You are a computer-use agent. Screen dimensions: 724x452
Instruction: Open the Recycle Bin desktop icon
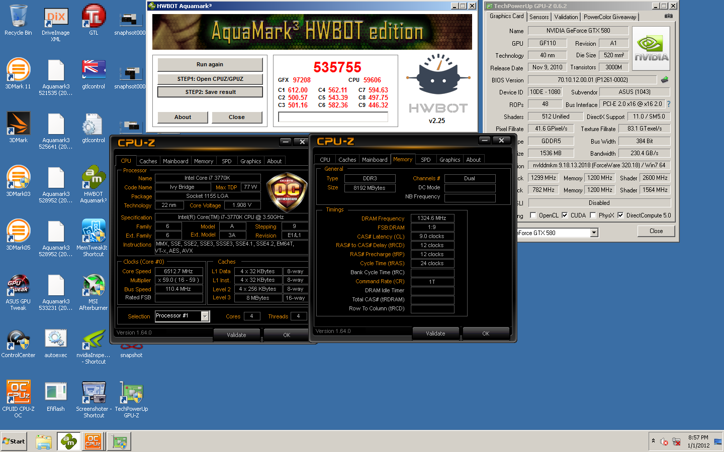tap(18, 20)
